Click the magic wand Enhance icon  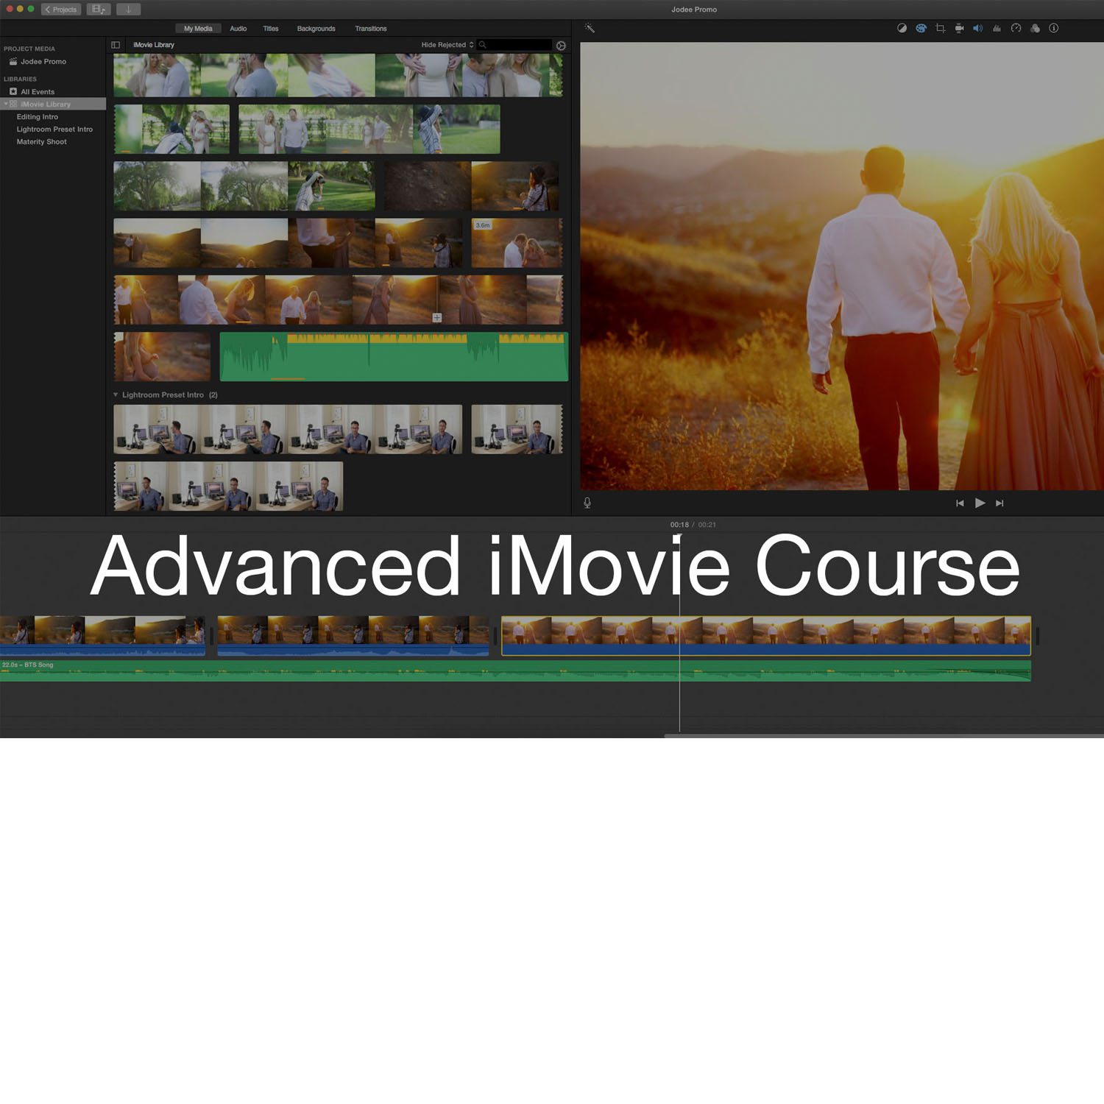(590, 28)
